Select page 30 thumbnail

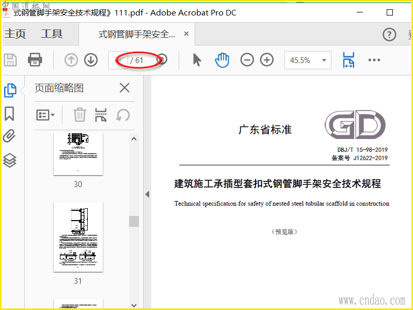(x=78, y=154)
